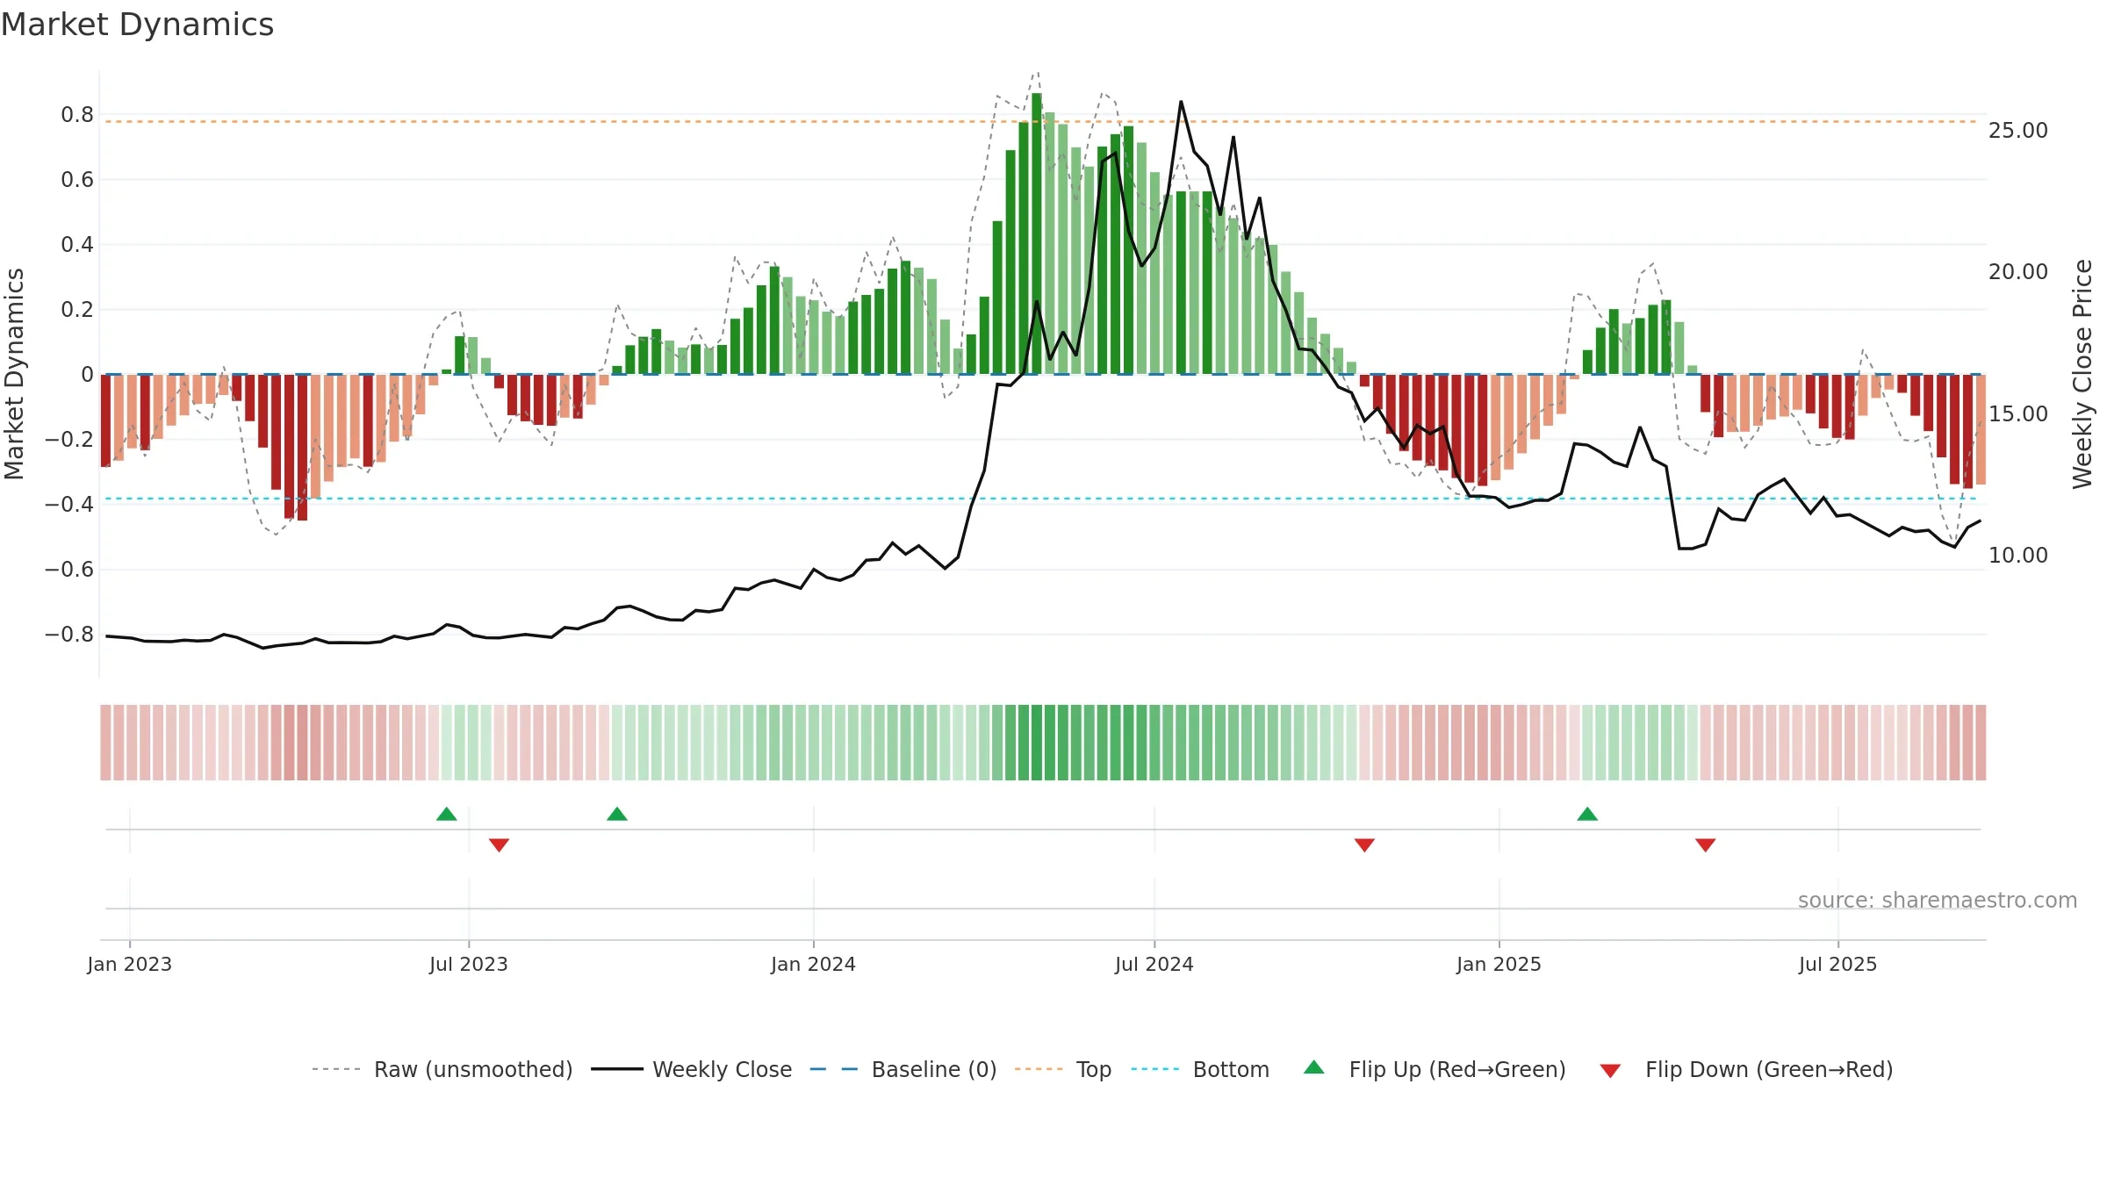This screenshot has width=2107, height=1185.
Task: Click the Jan 2024 axis label
Action: pyautogui.click(x=813, y=964)
